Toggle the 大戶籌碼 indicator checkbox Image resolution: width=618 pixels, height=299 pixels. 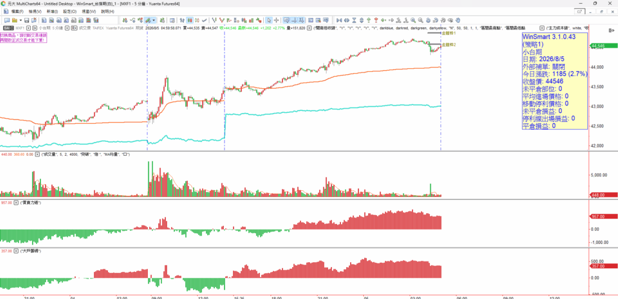16,251
